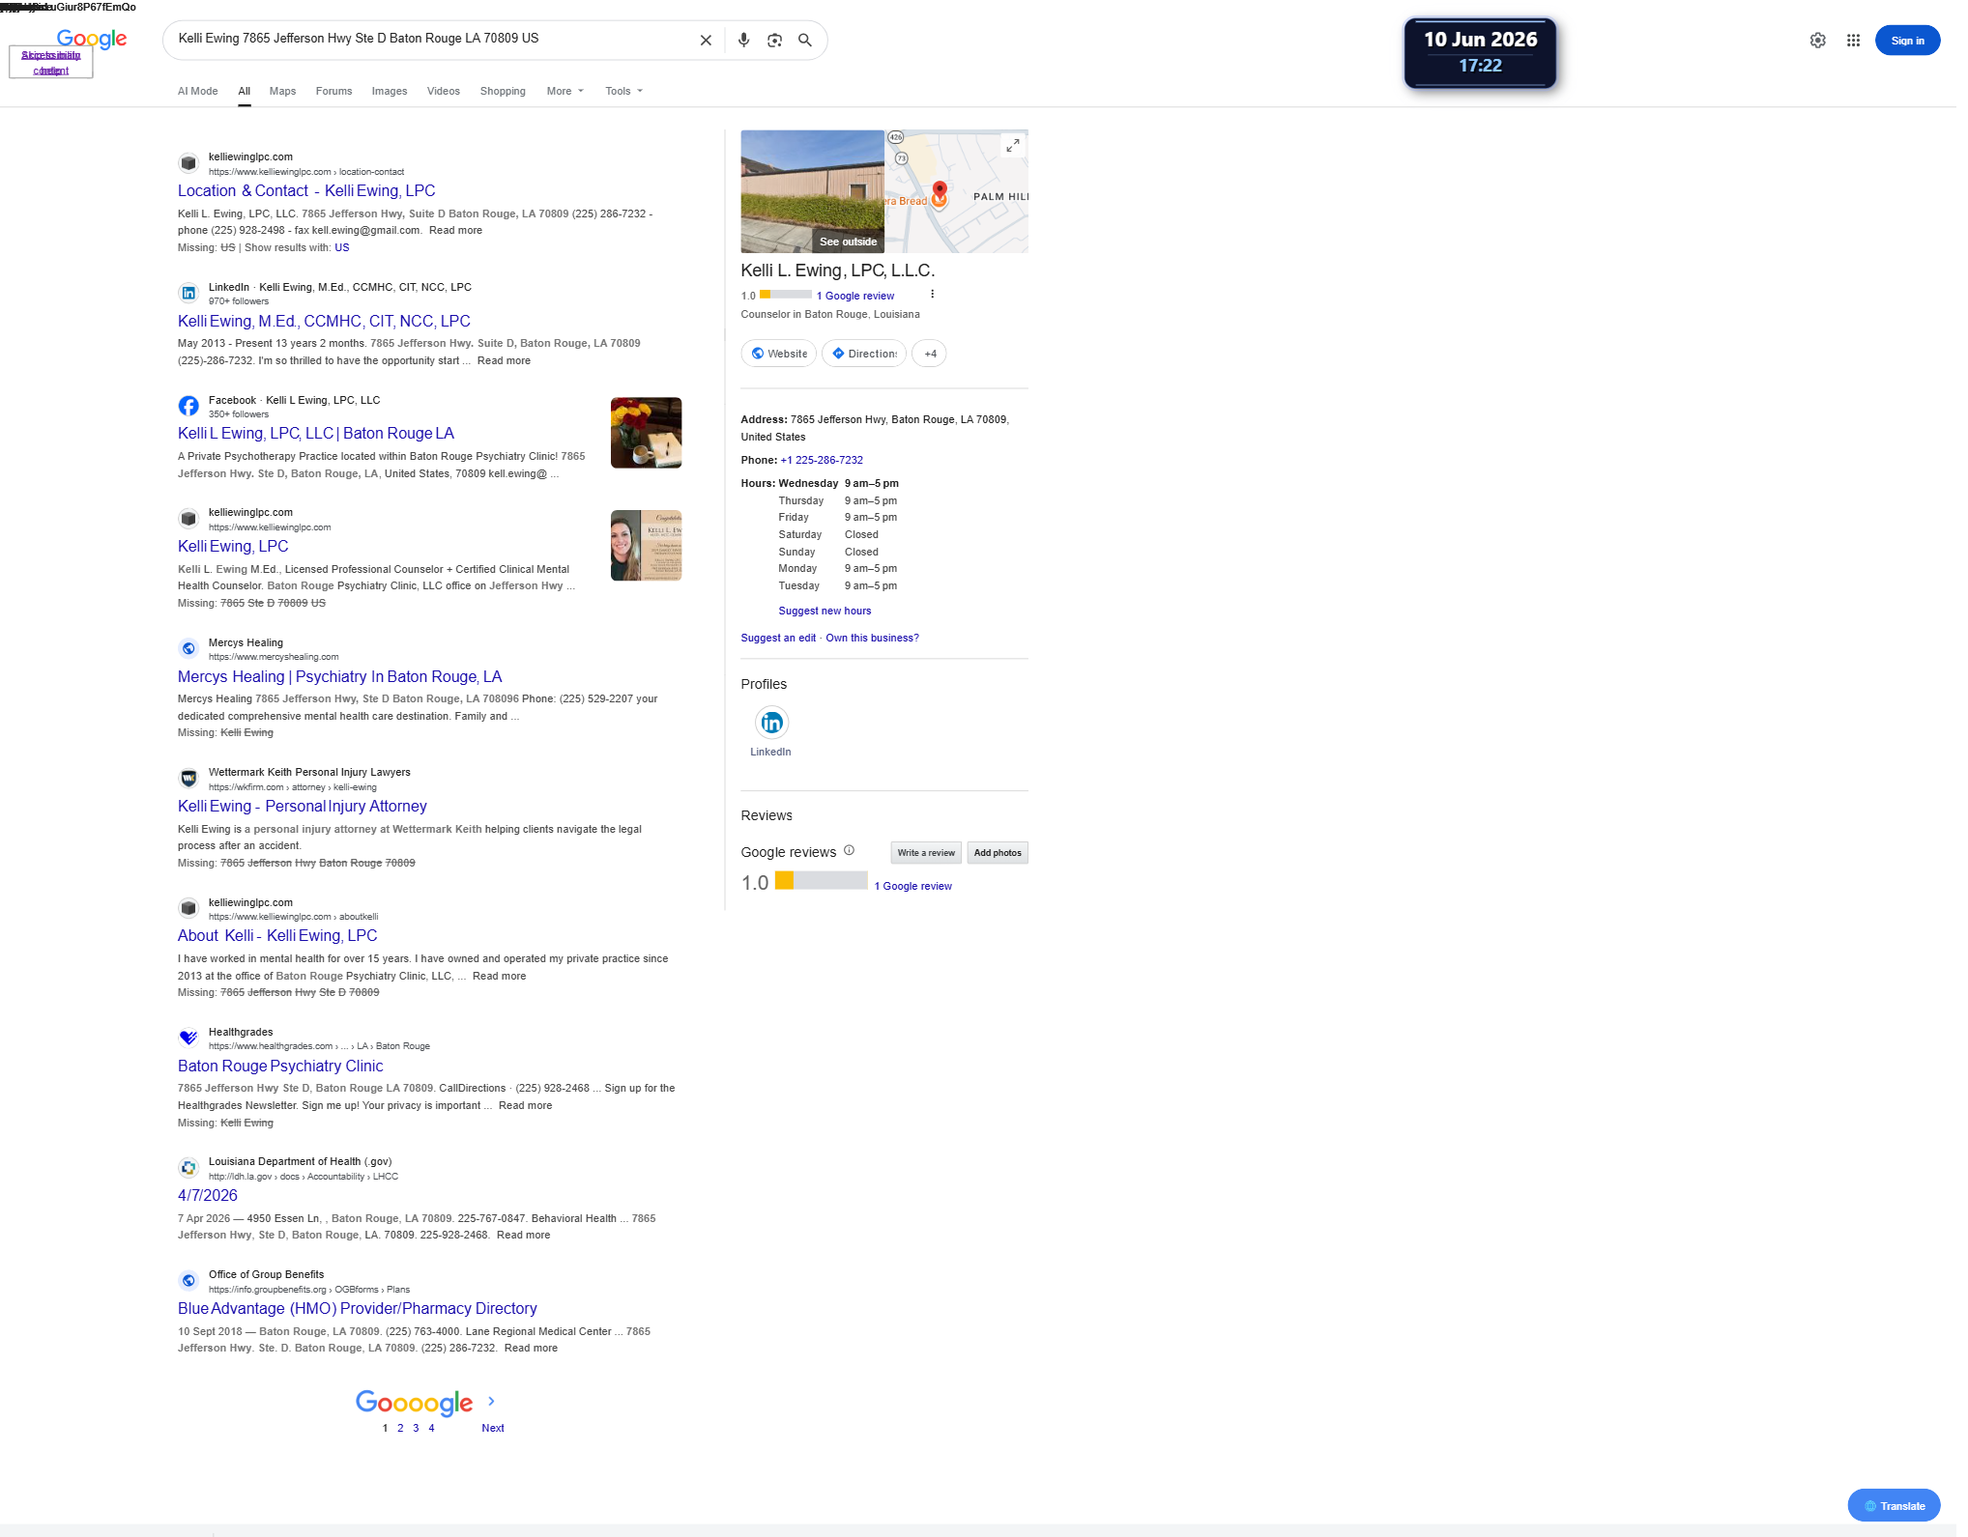The width and height of the screenshot is (1968, 1537).
Task: Click the Google logo to go home
Action: 92,39
